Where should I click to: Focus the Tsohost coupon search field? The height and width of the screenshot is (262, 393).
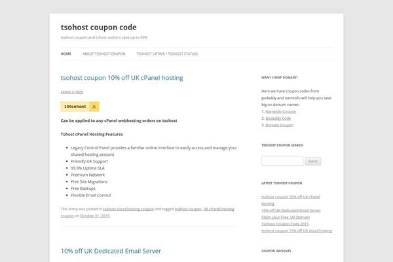(282, 160)
